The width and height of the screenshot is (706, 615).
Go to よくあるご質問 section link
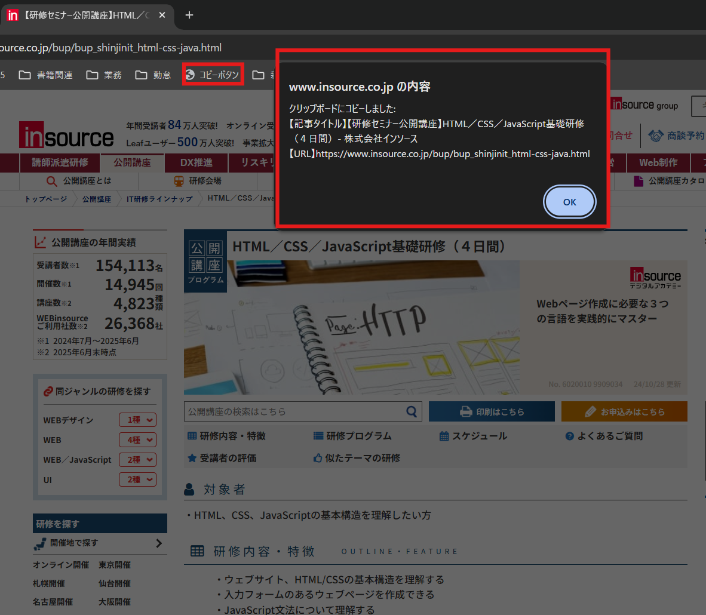pos(604,436)
